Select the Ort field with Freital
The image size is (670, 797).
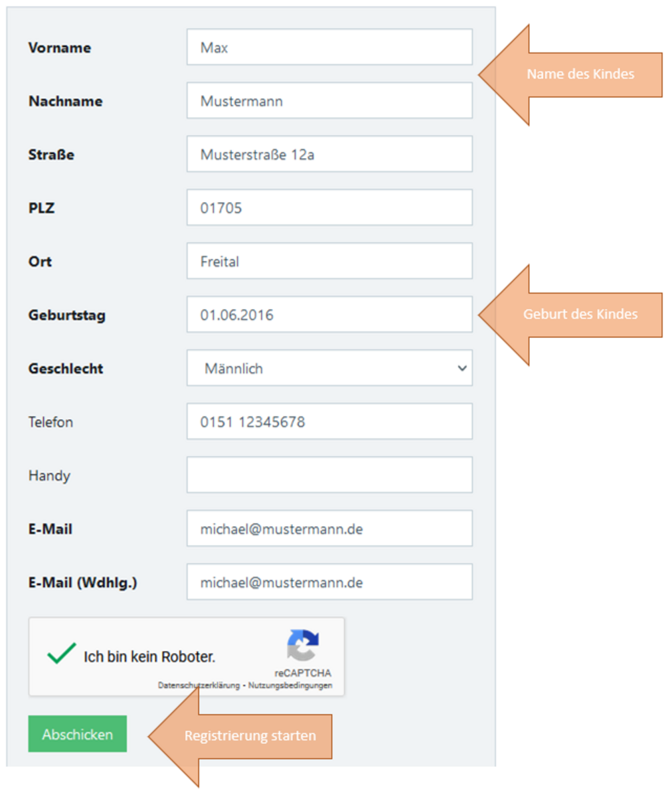tap(329, 261)
